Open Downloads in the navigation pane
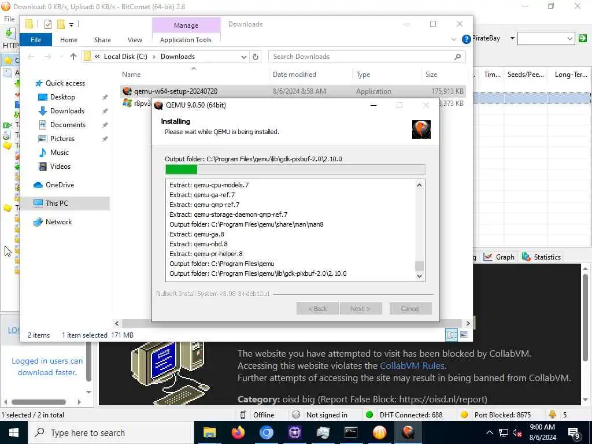Viewport: 592px width, 444px height. pyautogui.click(x=67, y=110)
